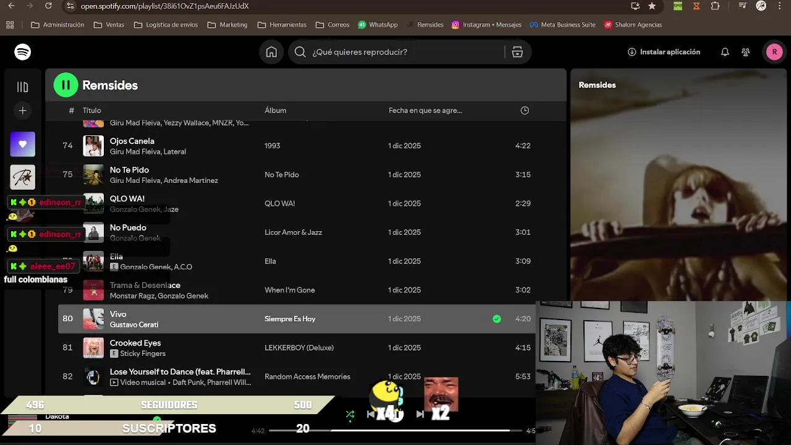The height and width of the screenshot is (445, 791).
Task: Open the Siempre Es Hoy album link
Action: (290, 319)
